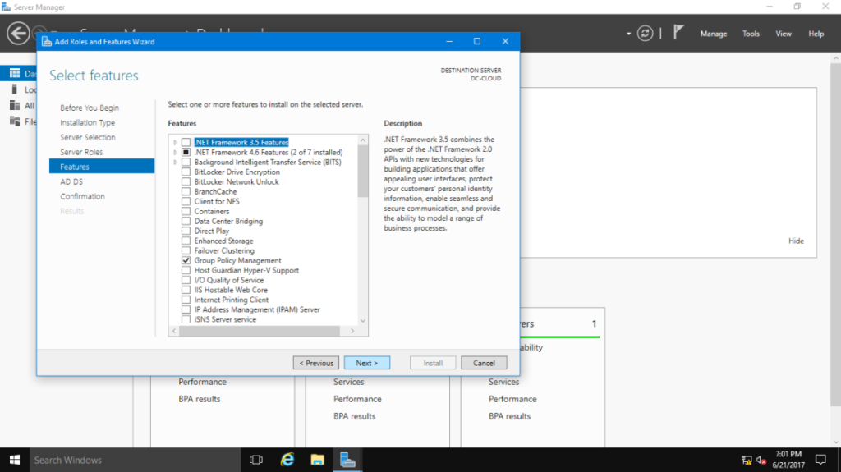841x472 pixels.
Task: Go to Server Selection step
Action: click(87, 137)
